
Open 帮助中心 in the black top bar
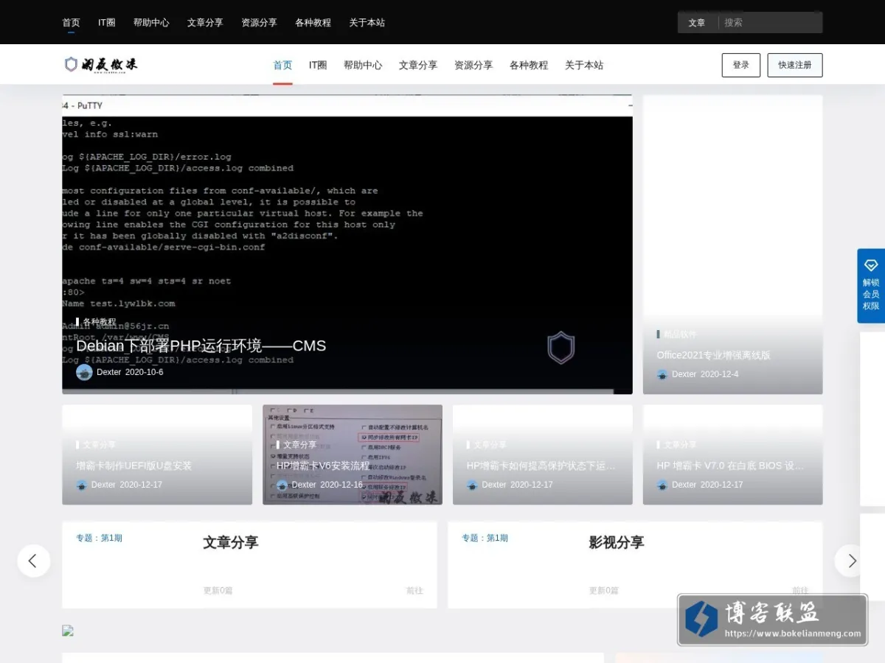point(151,23)
